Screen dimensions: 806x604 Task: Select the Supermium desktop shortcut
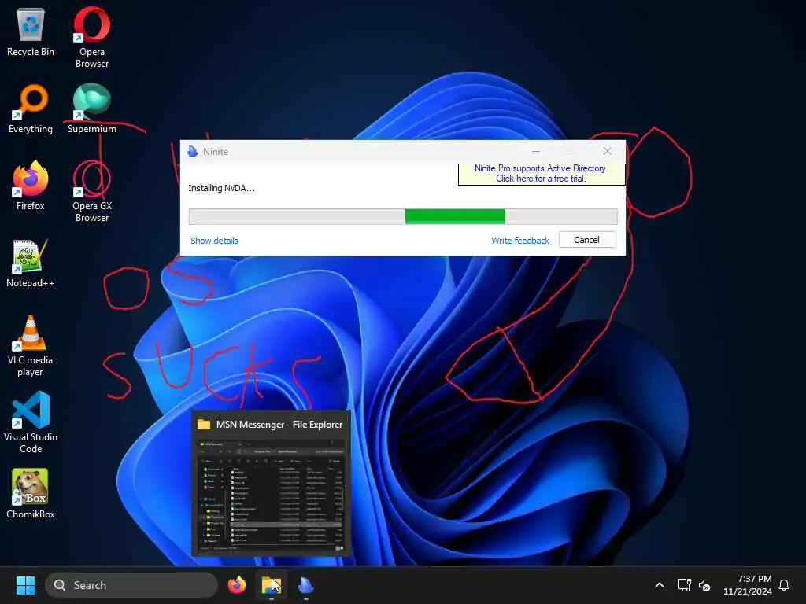(x=92, y=109)
